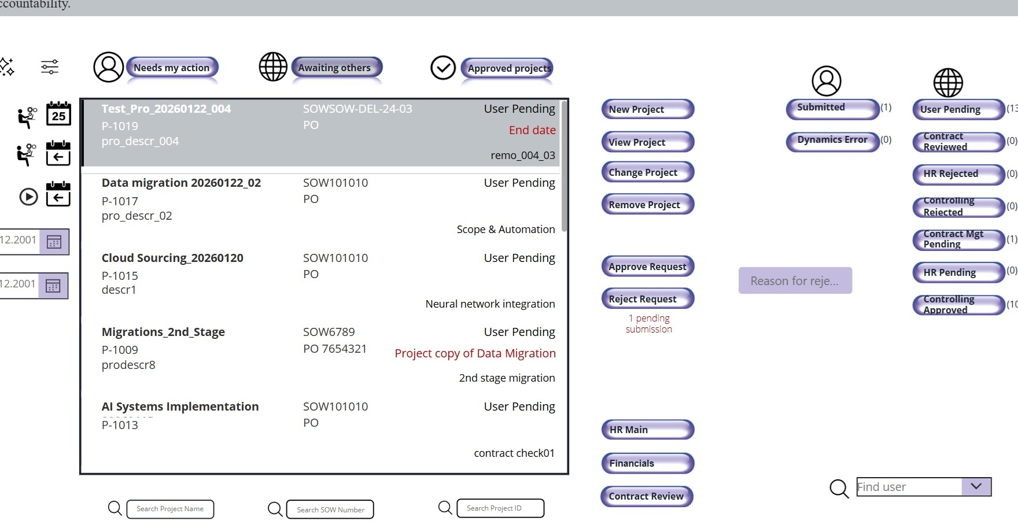Image resolution: width=1018 pixels, height=532 pixels.
Task: Click the sparkle stars icon
Action: coord(6,66)
